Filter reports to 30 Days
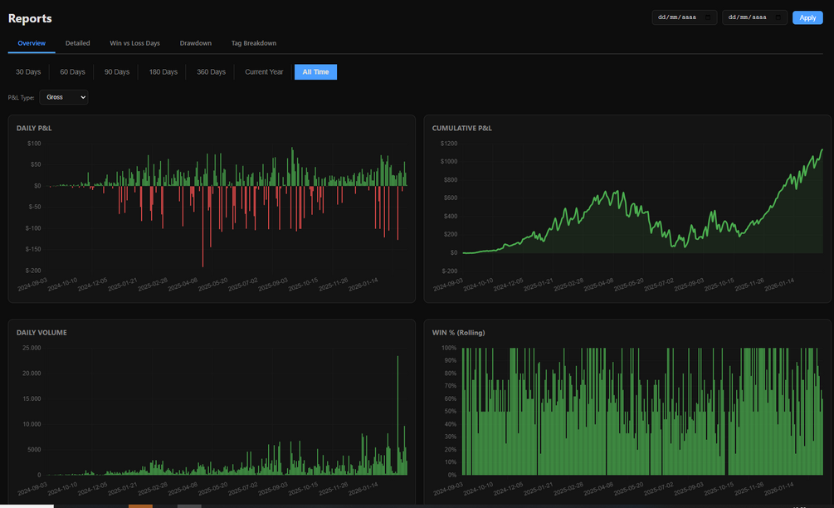The height and width of the screenshot is (508, 834). click(x=28, y=72)
